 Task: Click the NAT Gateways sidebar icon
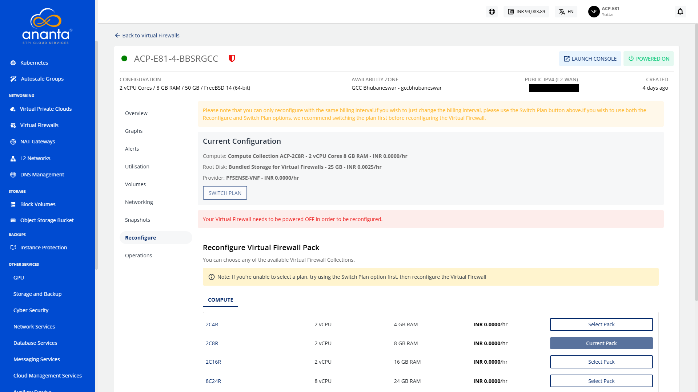point(13,142)
